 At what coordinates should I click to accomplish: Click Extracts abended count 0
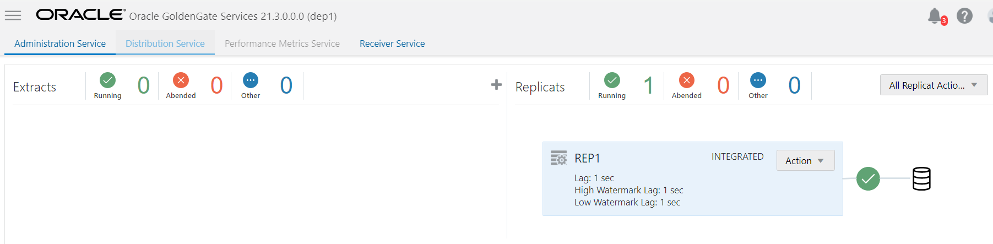pos(216,85)
